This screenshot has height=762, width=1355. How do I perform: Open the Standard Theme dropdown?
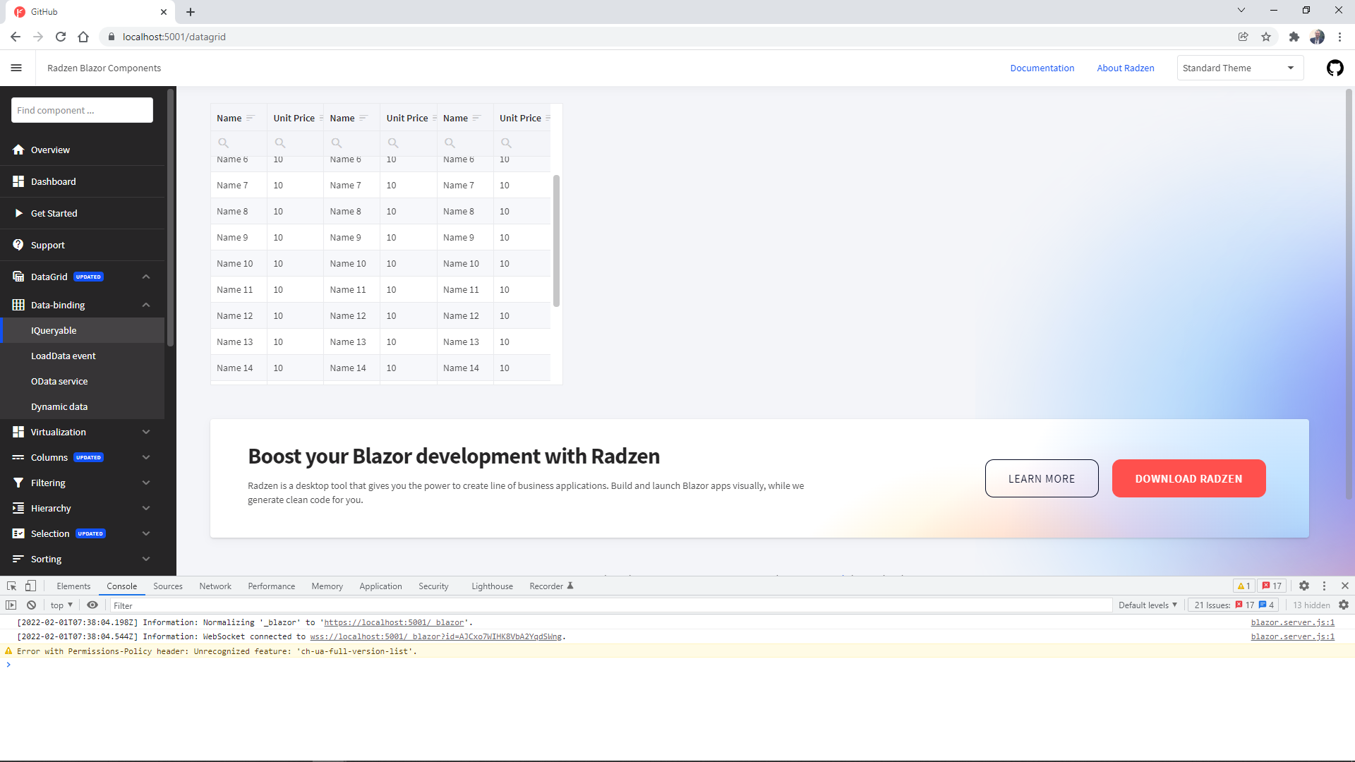(1239, 68)
